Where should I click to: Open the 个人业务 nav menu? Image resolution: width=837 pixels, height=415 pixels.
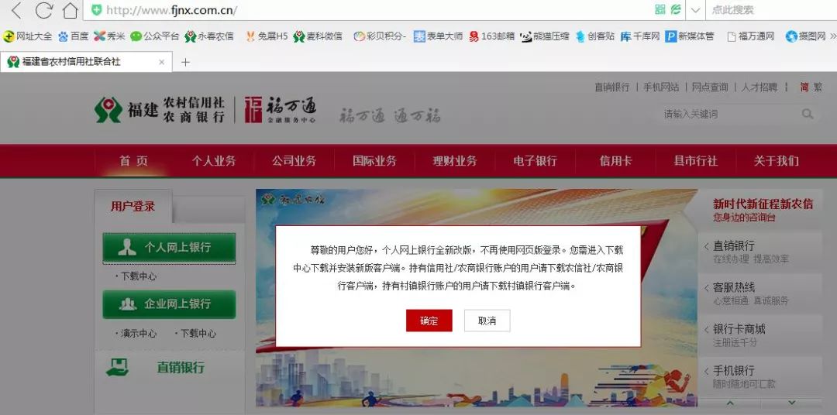coord(214,160)
